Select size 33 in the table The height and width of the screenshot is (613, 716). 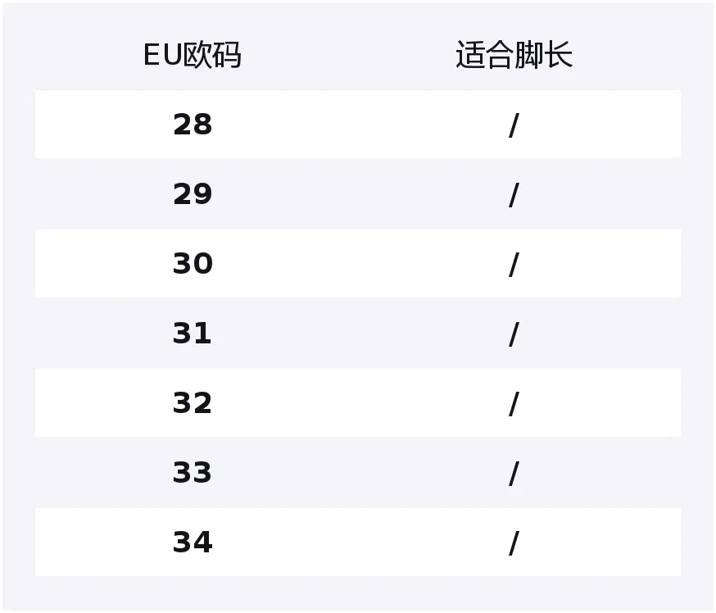[x=193, y=472]
